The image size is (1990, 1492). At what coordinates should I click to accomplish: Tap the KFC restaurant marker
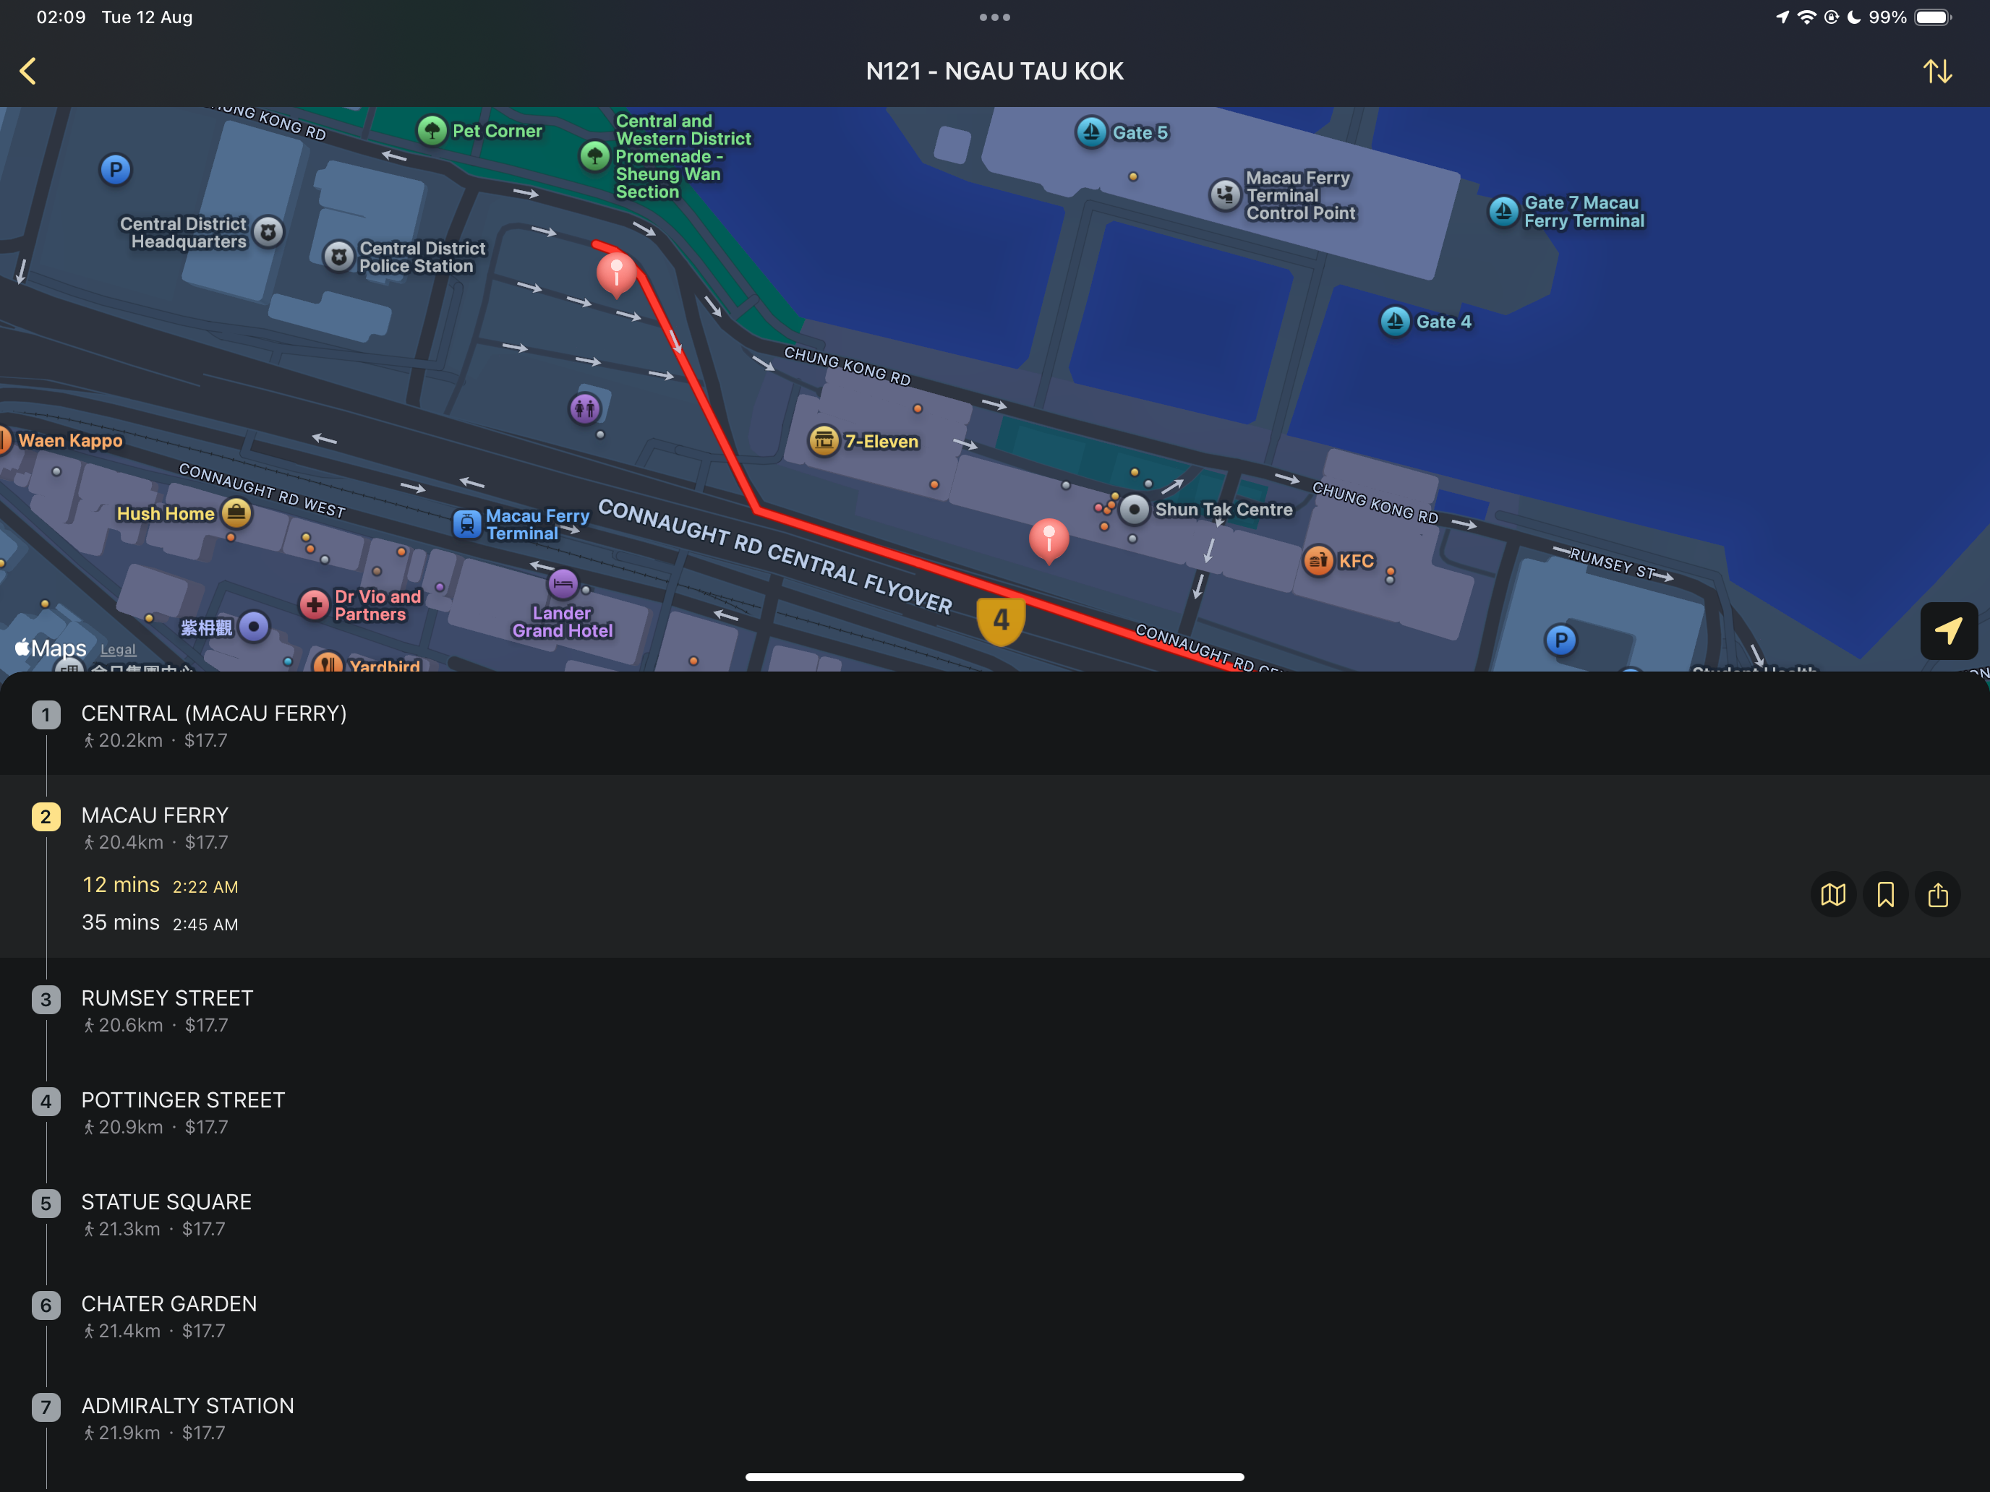click(x=1318, y=560)
